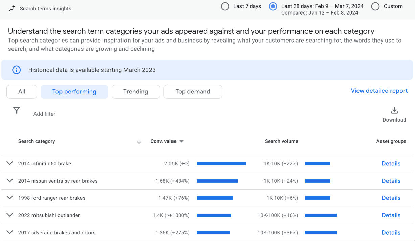The width and height of the screenshot is (415, 241).
Task: Expand the 1998 ford ranger rear brakes row
Action: tap(10, 198)
